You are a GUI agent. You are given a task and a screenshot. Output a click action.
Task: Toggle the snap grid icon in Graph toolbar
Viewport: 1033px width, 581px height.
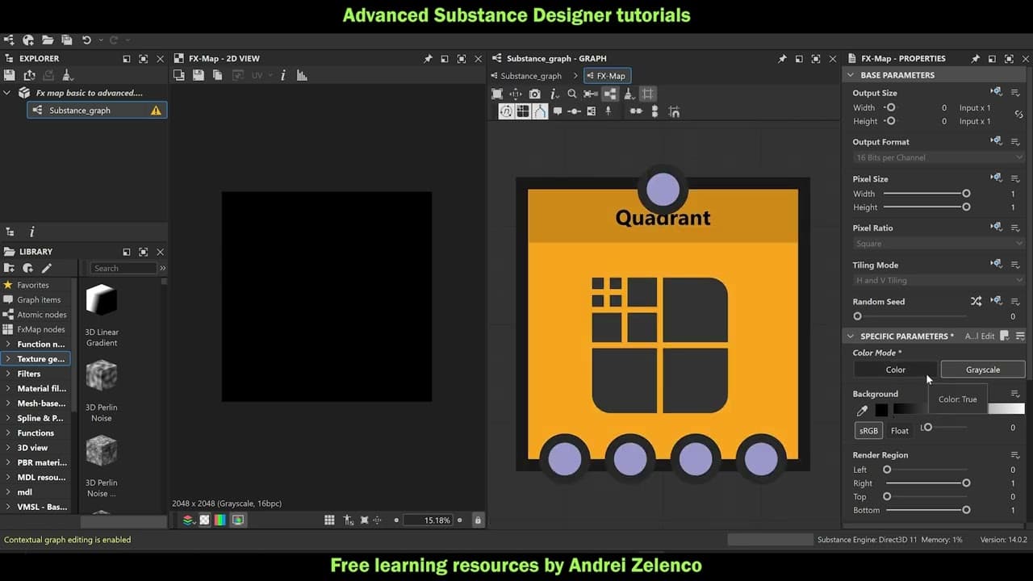[648, 94]
